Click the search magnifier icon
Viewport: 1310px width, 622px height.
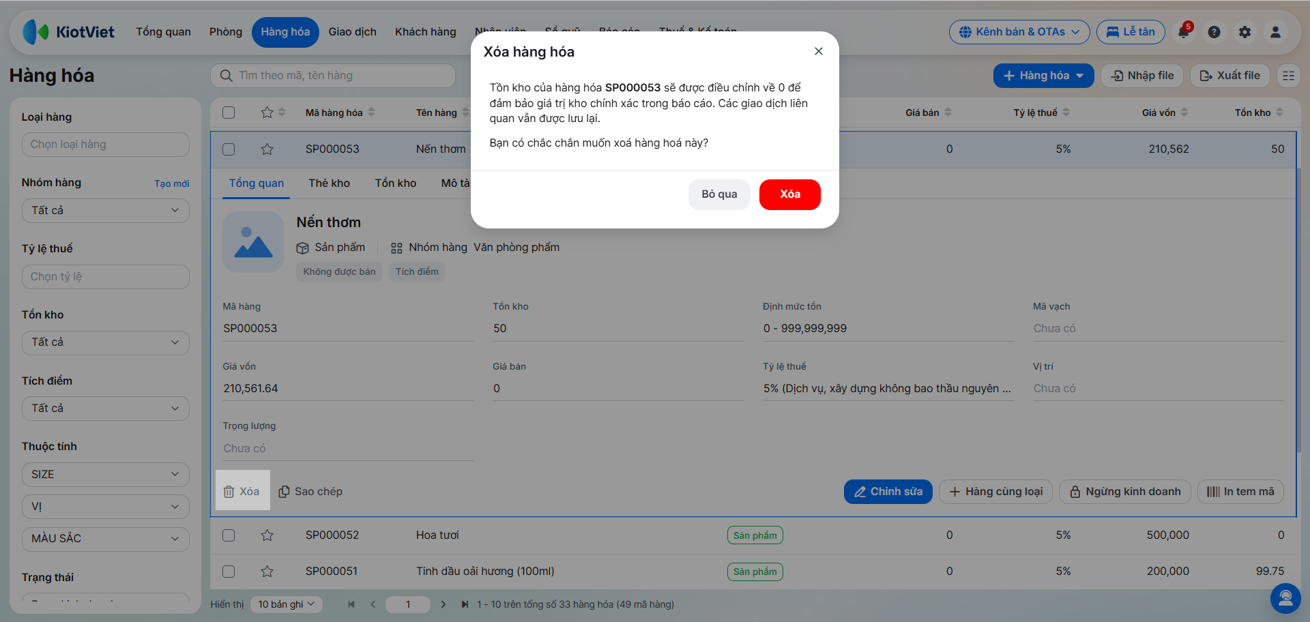point(227,76)
